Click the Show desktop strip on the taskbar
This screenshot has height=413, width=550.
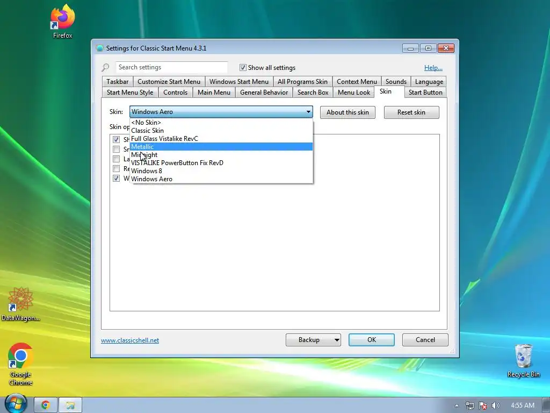click(546, 405)
